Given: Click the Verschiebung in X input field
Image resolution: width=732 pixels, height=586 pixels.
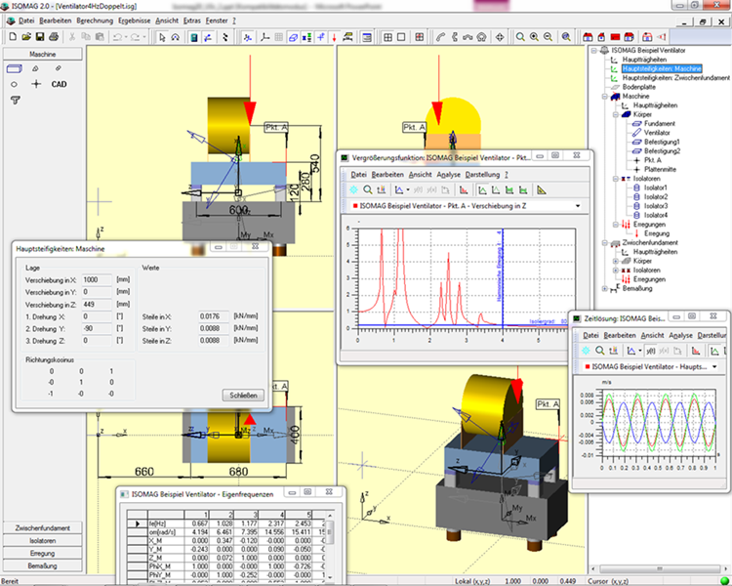Looking at the screenshot, I should (97, 278).
